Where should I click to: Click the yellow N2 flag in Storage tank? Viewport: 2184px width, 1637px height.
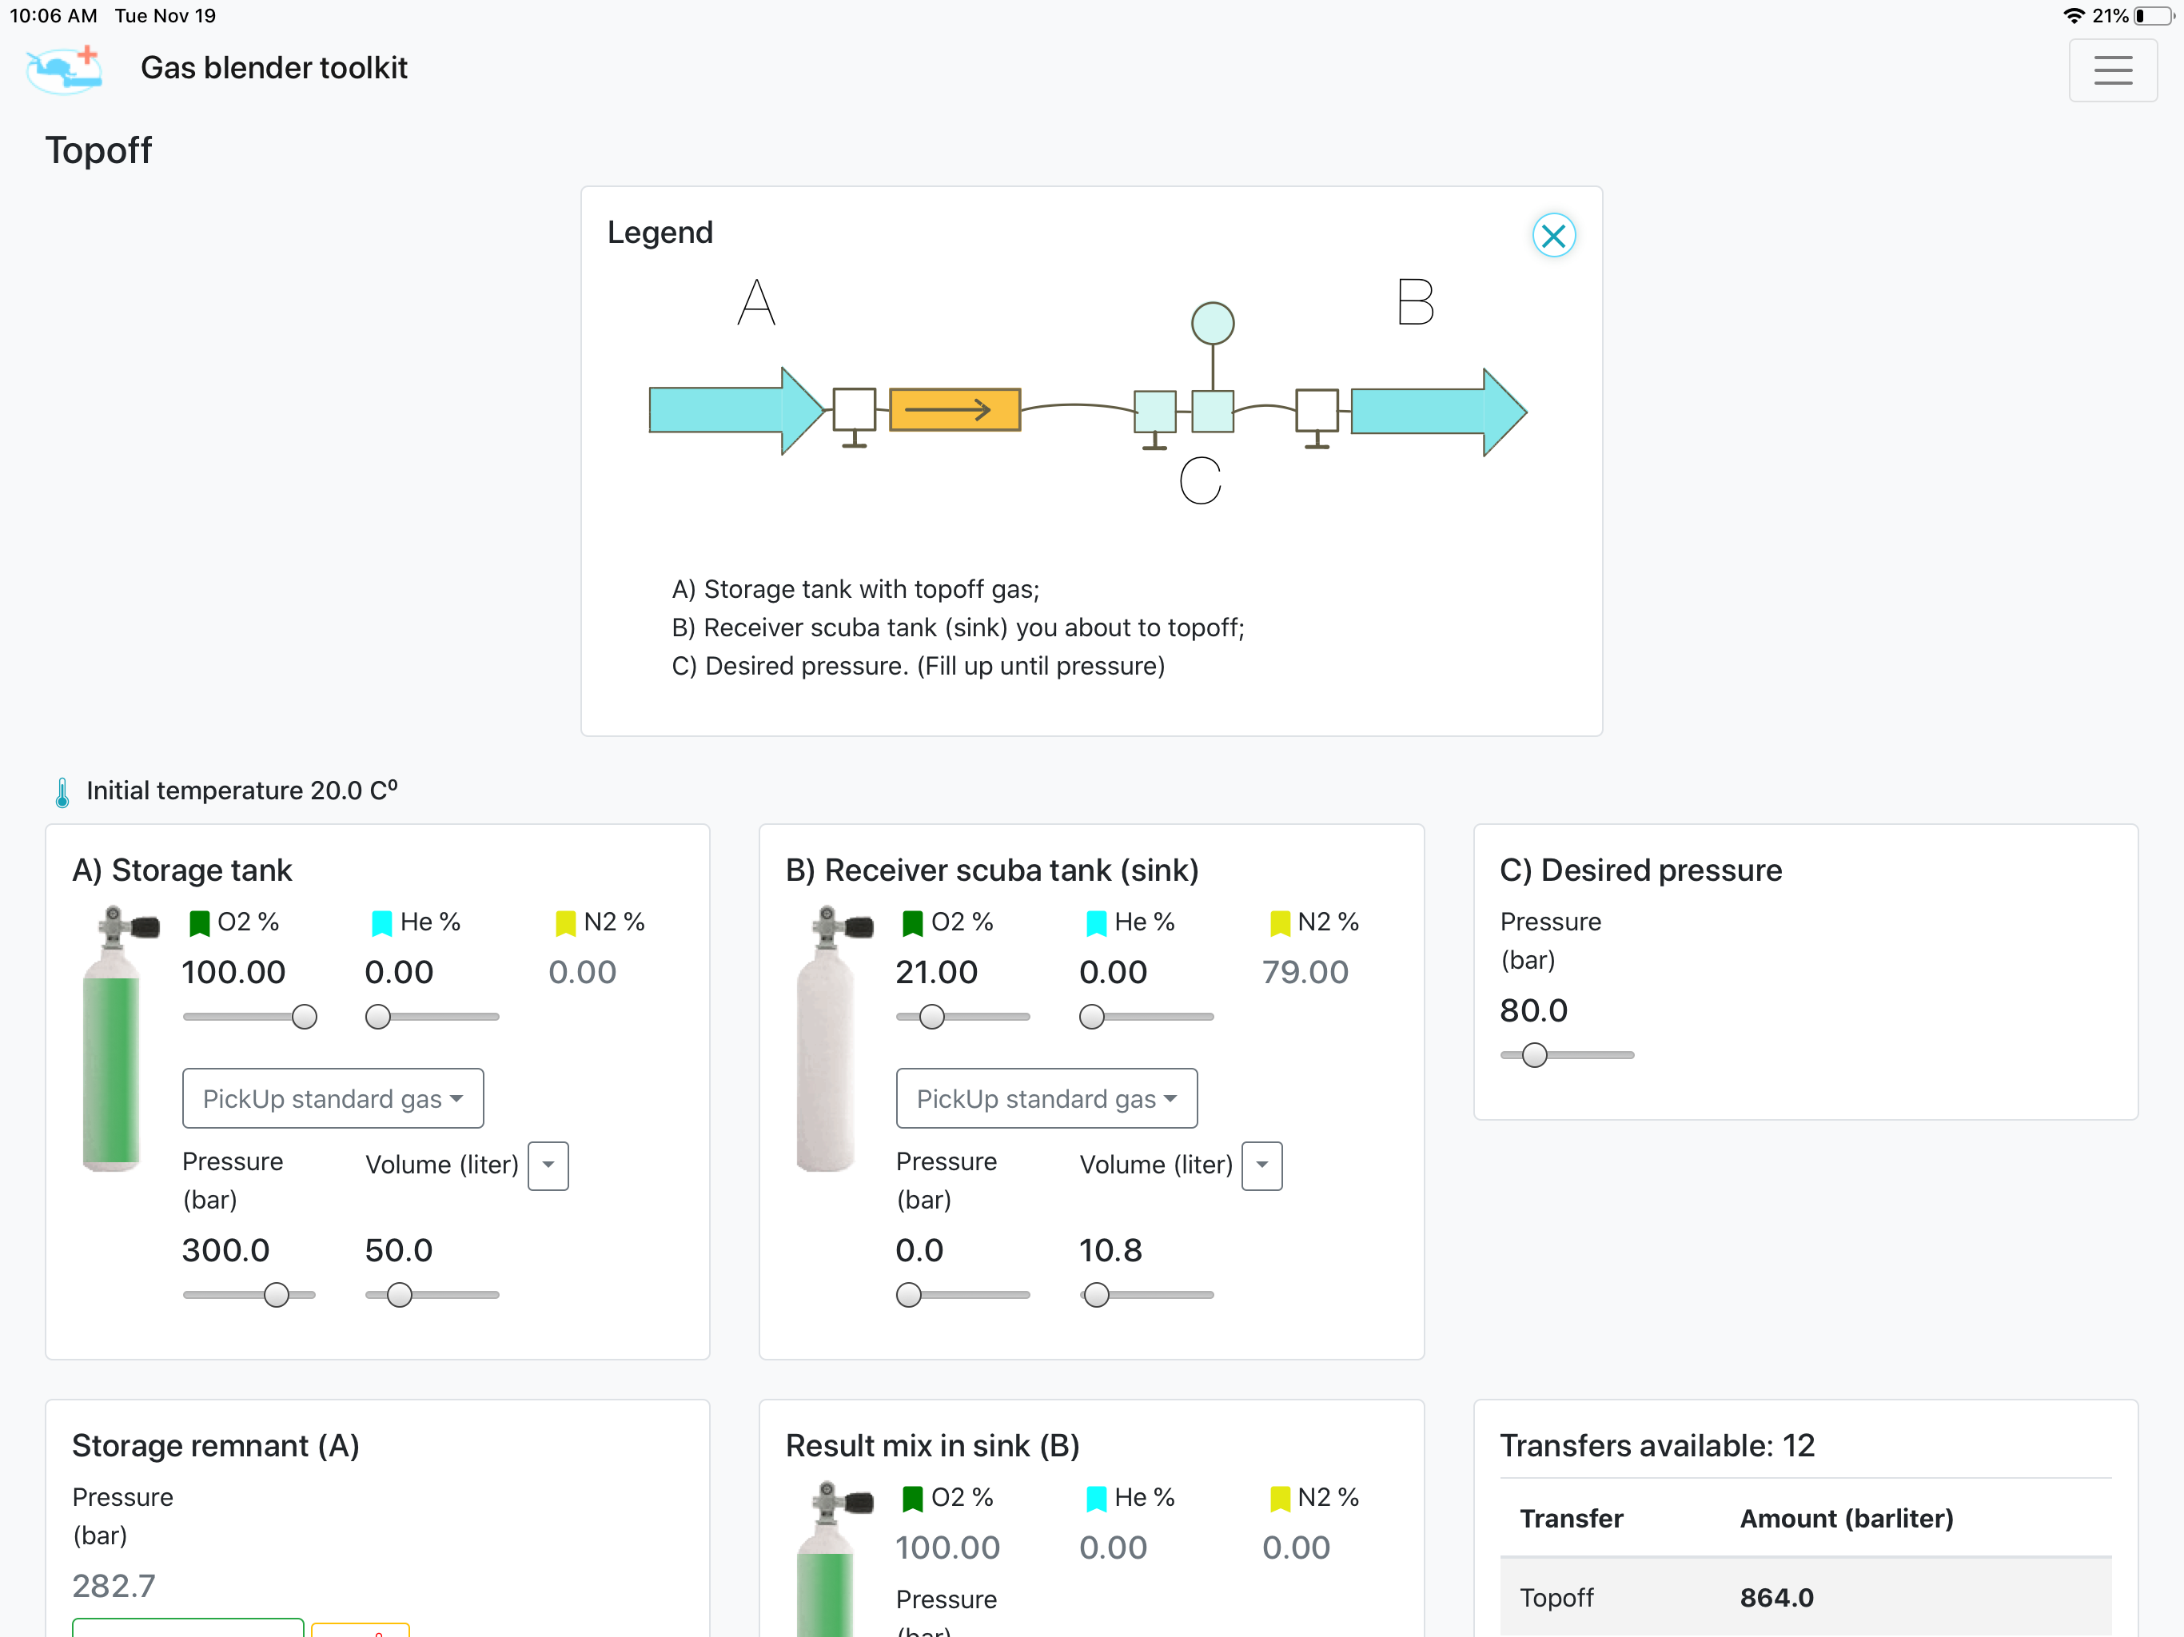point(564,923)
